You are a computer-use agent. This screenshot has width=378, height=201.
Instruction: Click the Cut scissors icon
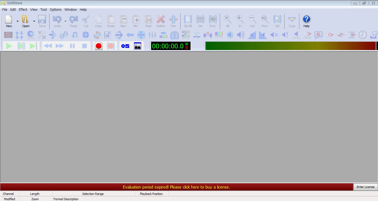tap(86, 21)
